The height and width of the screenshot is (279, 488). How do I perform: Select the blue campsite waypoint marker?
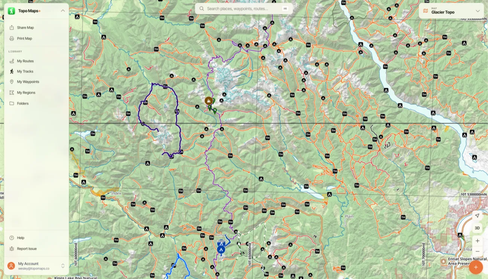click(221, 249)
